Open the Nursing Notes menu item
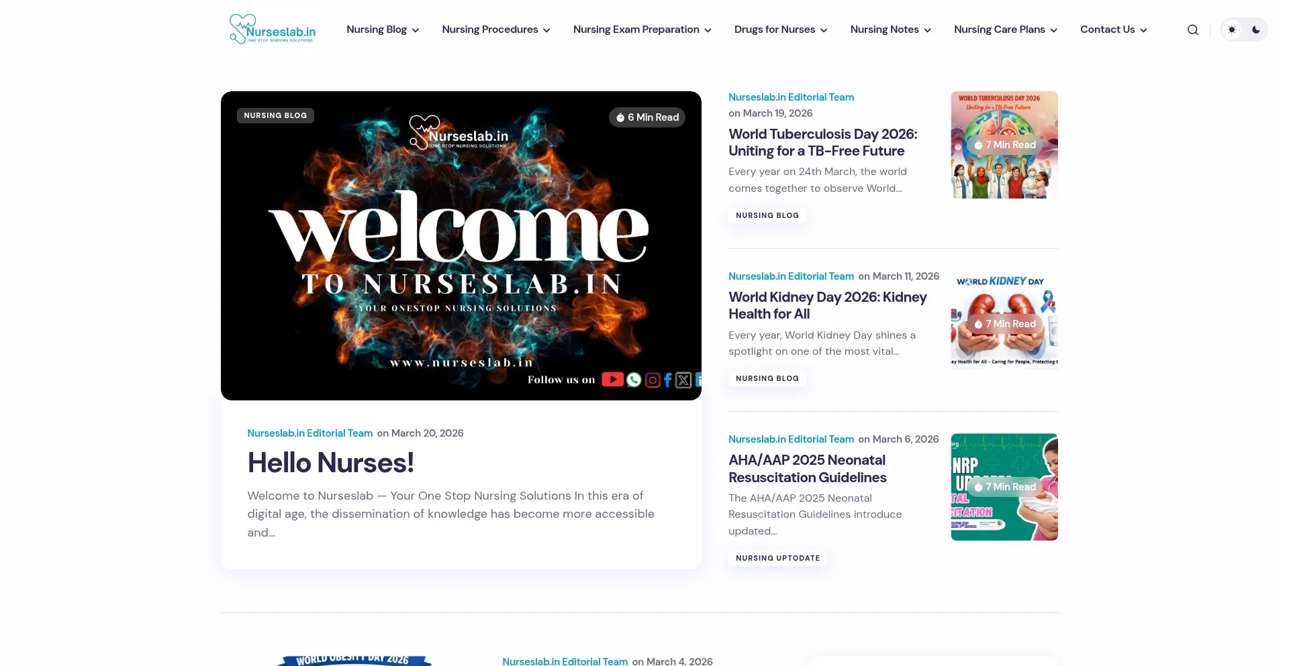This screenshot has width=1289, height=666. (884, 30)
